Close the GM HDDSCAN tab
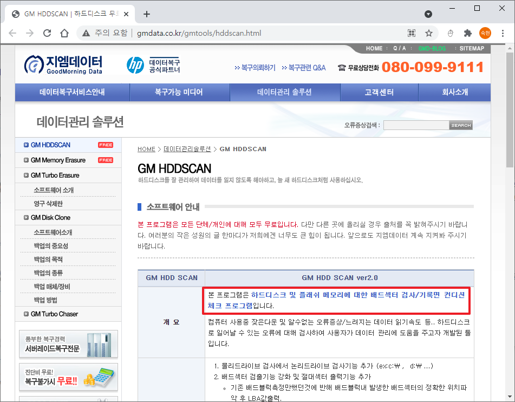This screenshot has width=515, height=402. 126,14
